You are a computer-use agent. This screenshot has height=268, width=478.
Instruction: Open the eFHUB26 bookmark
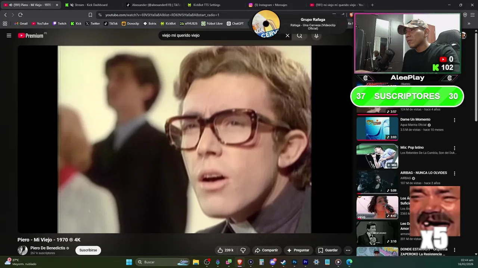189,23
